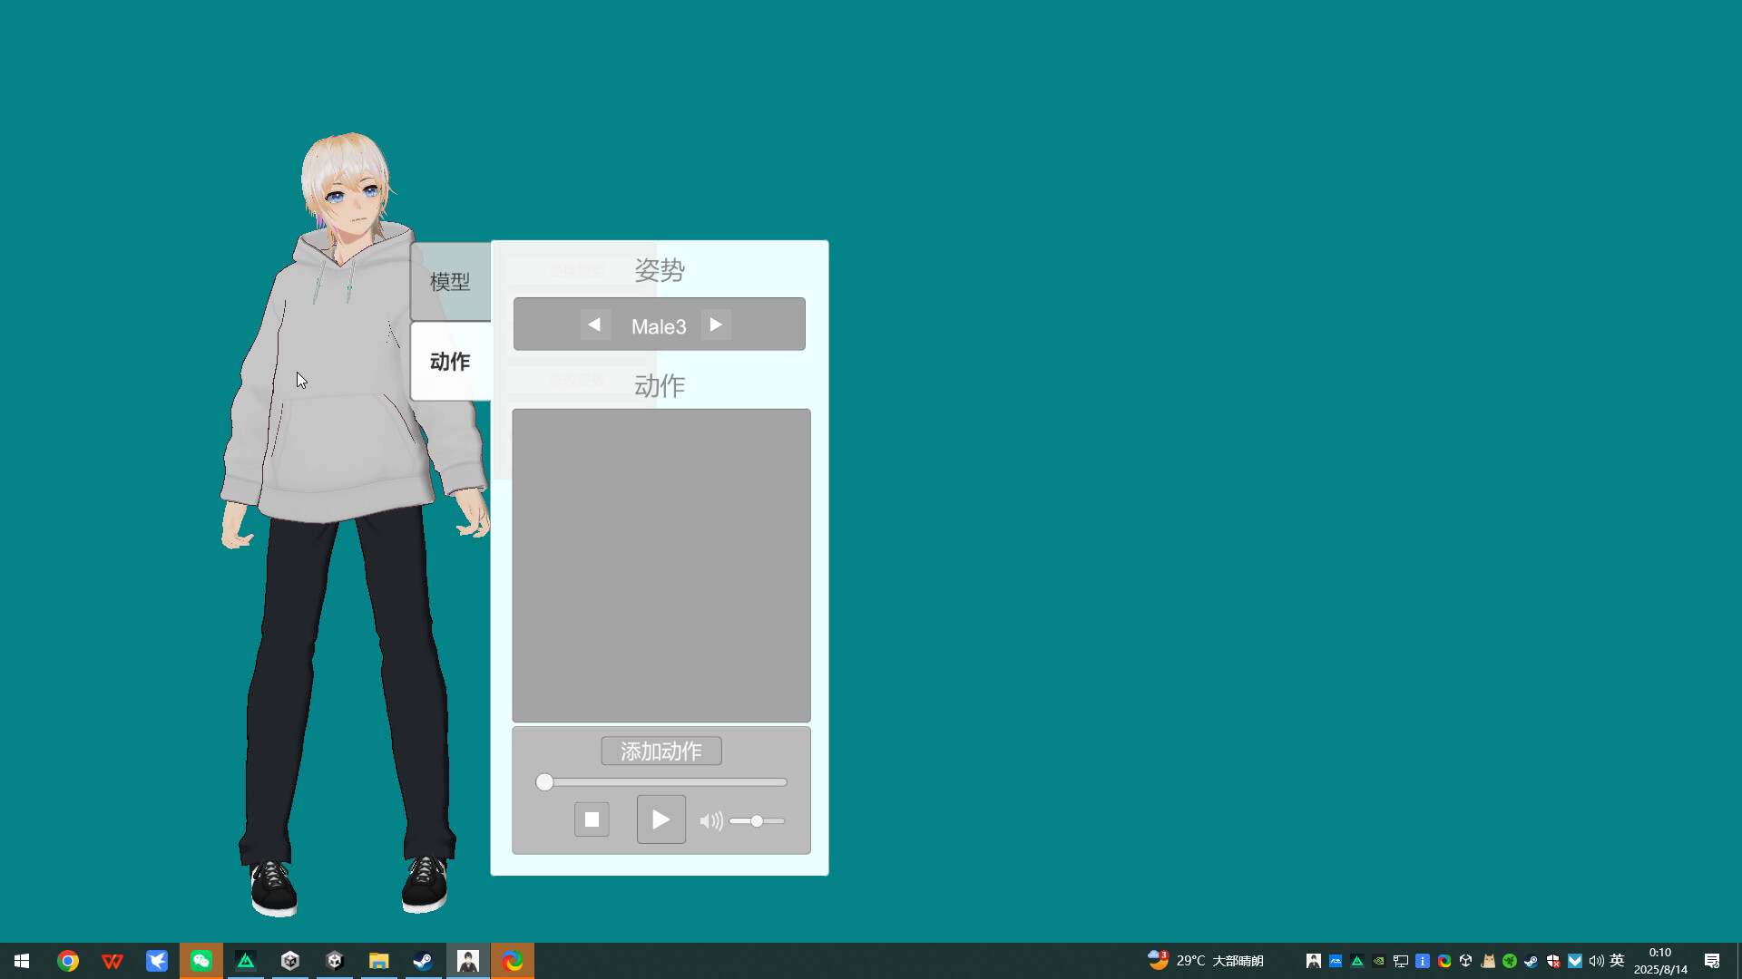Image resolution: width=1742 pixels, height=979 pixels.
Task: Open Steam from the taskbar
Action: 423,960
